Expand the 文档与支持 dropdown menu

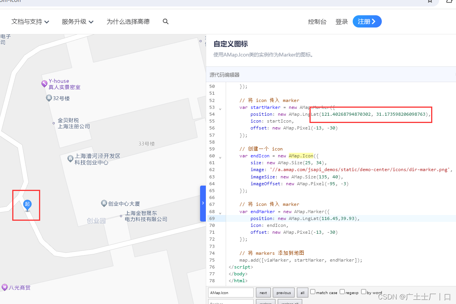click(x=30, y=21)
